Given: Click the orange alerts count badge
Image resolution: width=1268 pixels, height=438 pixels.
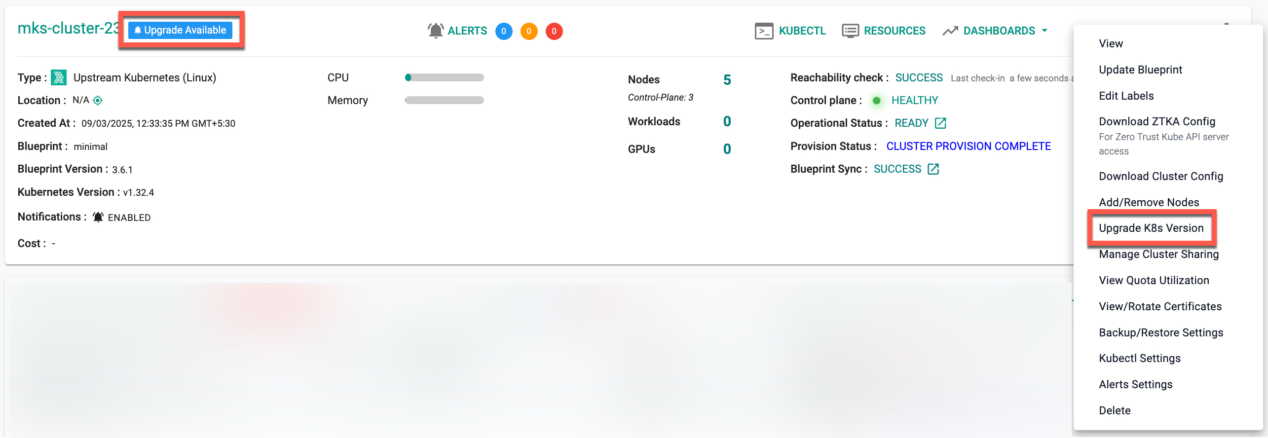Looking at the screenshot, I should coord(528,31).
